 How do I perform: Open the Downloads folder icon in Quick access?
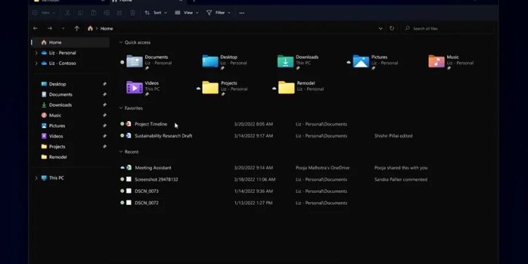pyautogui.click(x=286, y=62)
